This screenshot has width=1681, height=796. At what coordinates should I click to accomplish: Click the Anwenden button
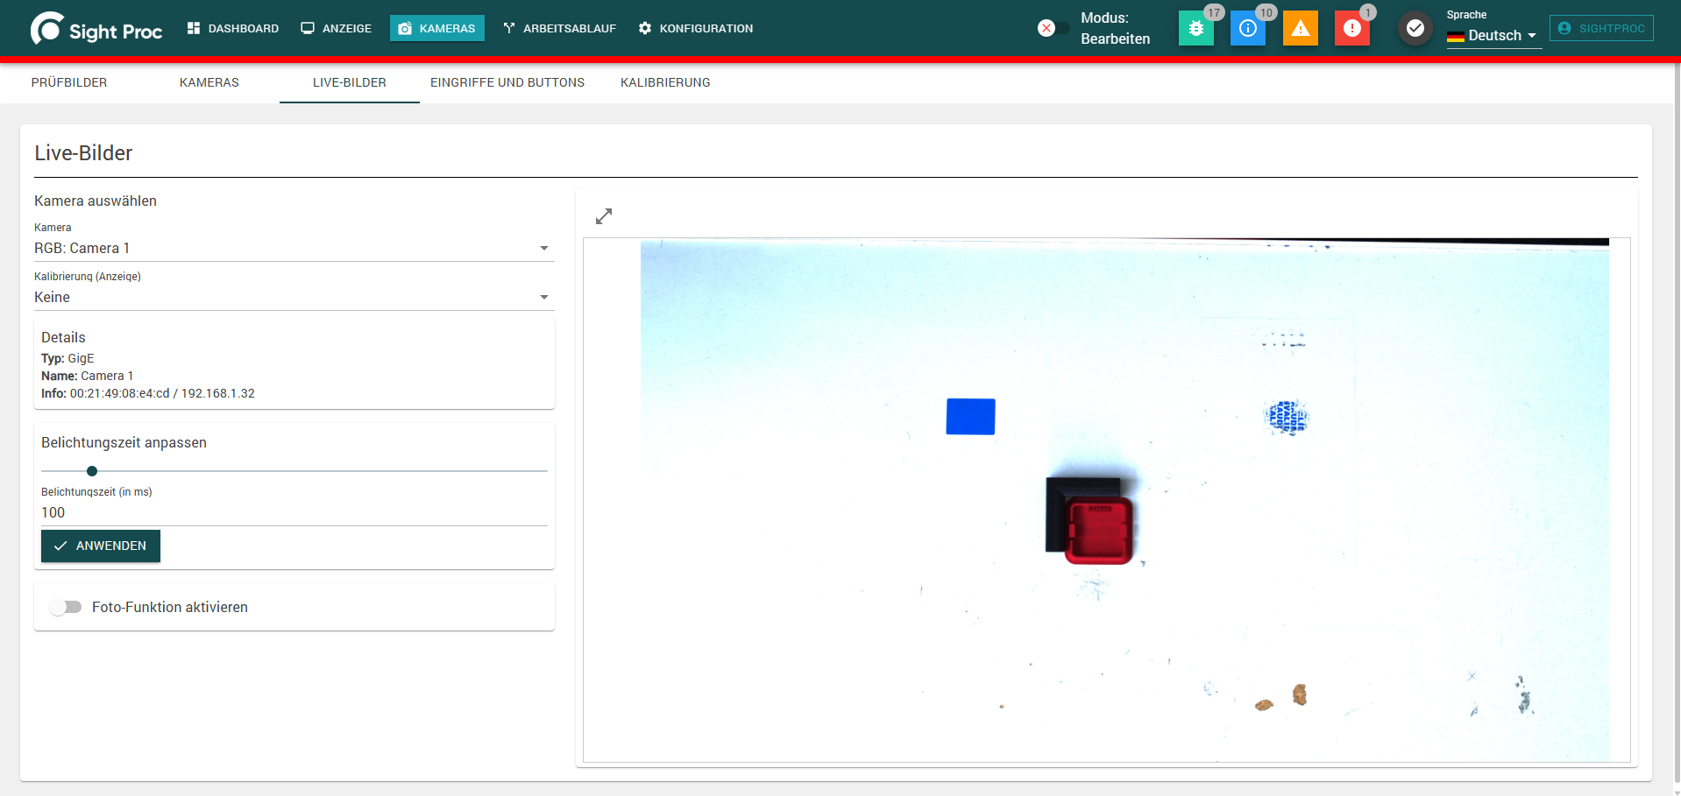click(101, 546)
